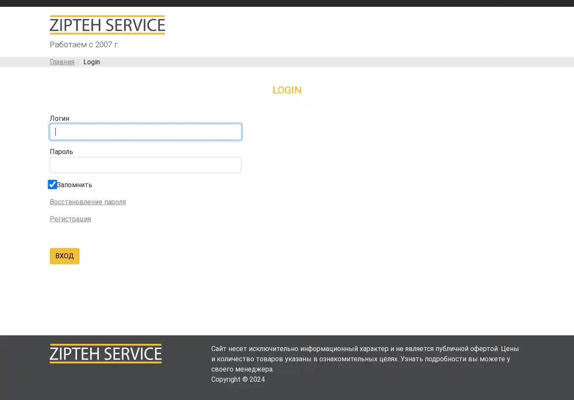This screenshot has height=400, width=574.
Task: Select the Login breadcrumb item
Action: tap(91, 62)
